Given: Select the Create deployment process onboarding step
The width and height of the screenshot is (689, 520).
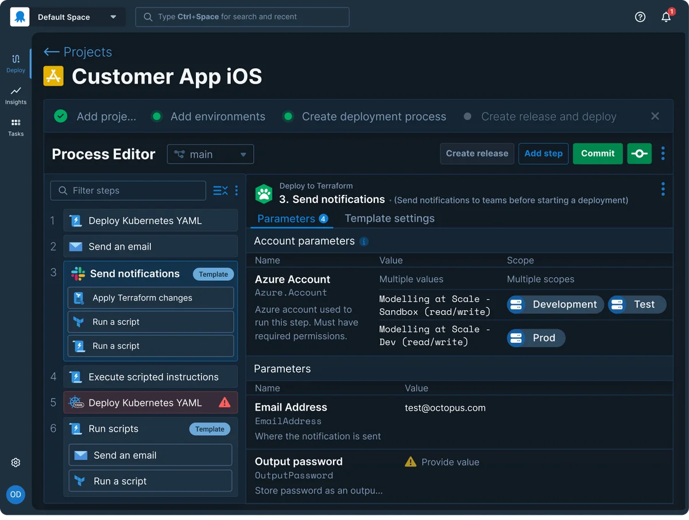Looking at the screenshot, I should pyautogui.click(x=364, y=116).
